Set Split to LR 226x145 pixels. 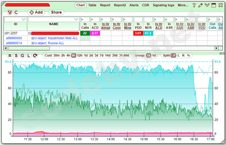point(173,56)
